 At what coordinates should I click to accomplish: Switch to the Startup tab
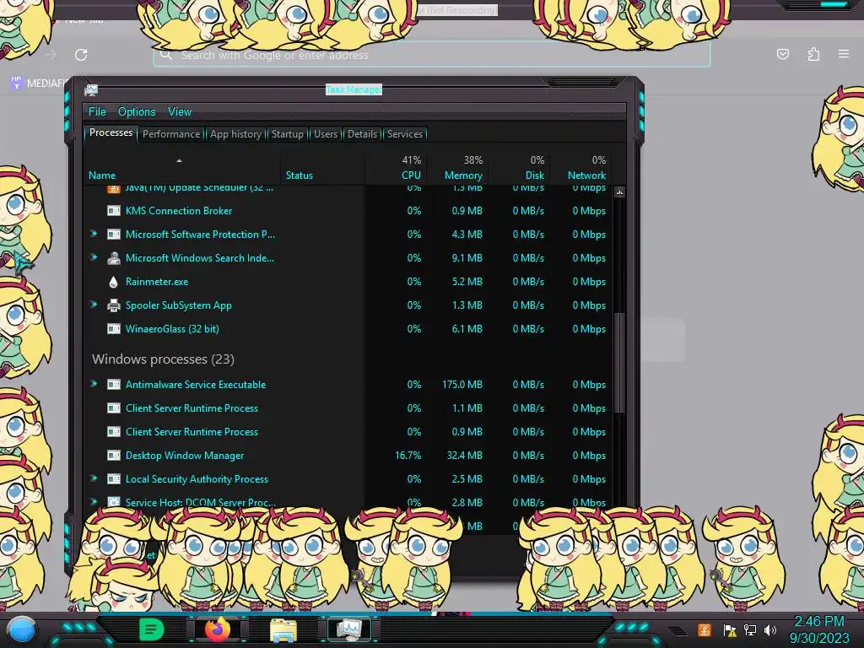287,134
